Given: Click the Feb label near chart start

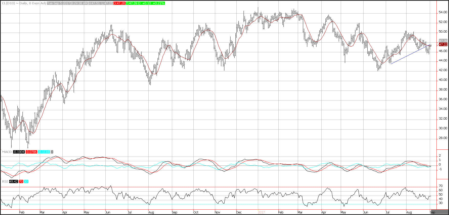Looking at the screenshot, I should coord(22,212).
